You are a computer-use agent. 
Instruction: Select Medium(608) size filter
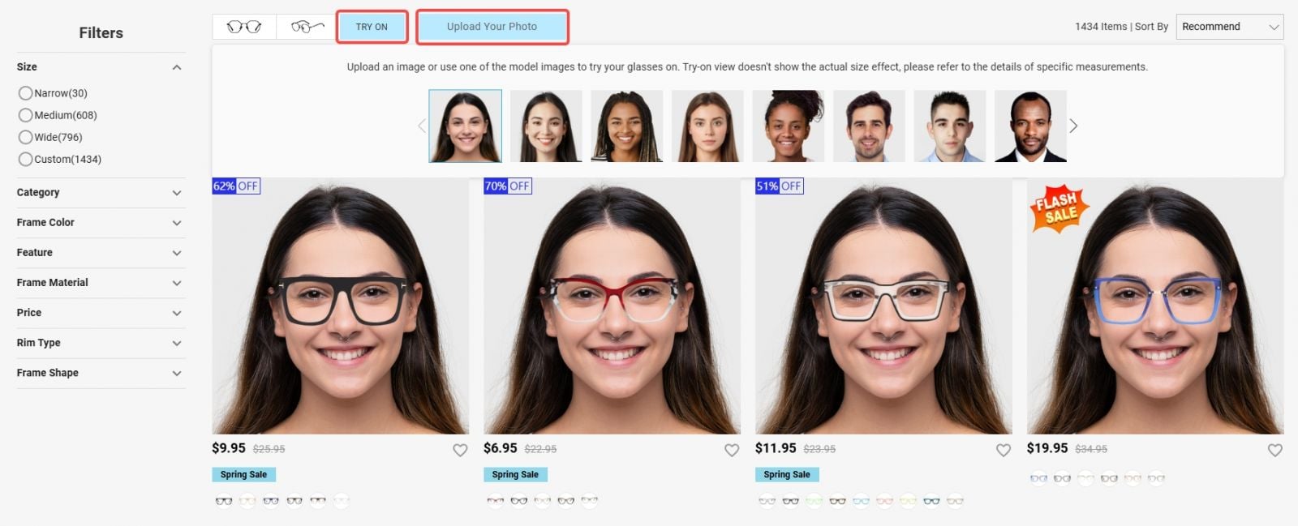click(58, 115)
